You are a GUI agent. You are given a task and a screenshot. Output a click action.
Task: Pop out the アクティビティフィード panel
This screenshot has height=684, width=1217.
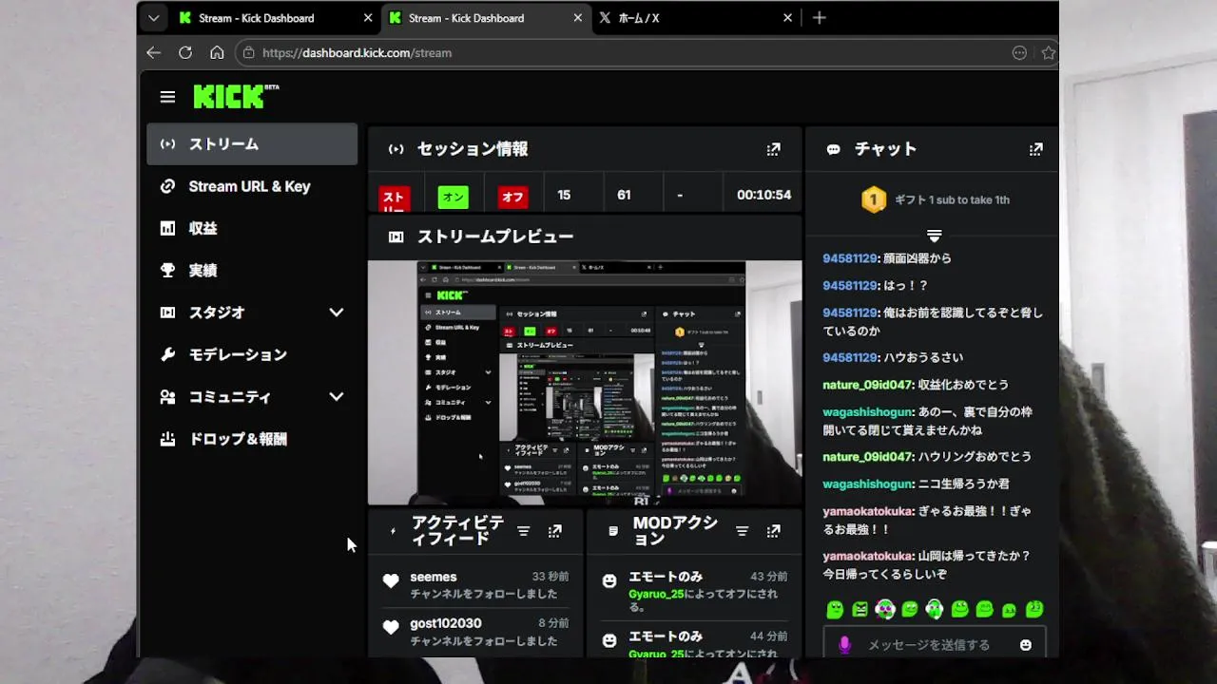point(555,531)
